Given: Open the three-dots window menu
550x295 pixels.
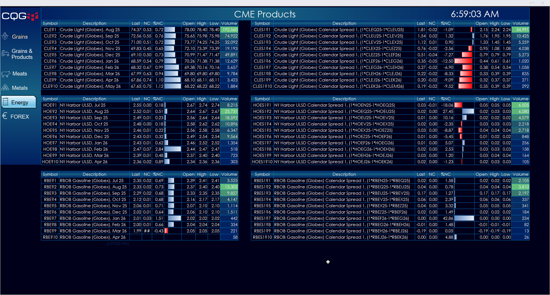Looking at the screenshot, I should [532, 3].
